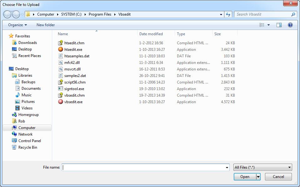Click the Documents library icon
This screenshot has height=187, width=300.
(x=17, y=88)
